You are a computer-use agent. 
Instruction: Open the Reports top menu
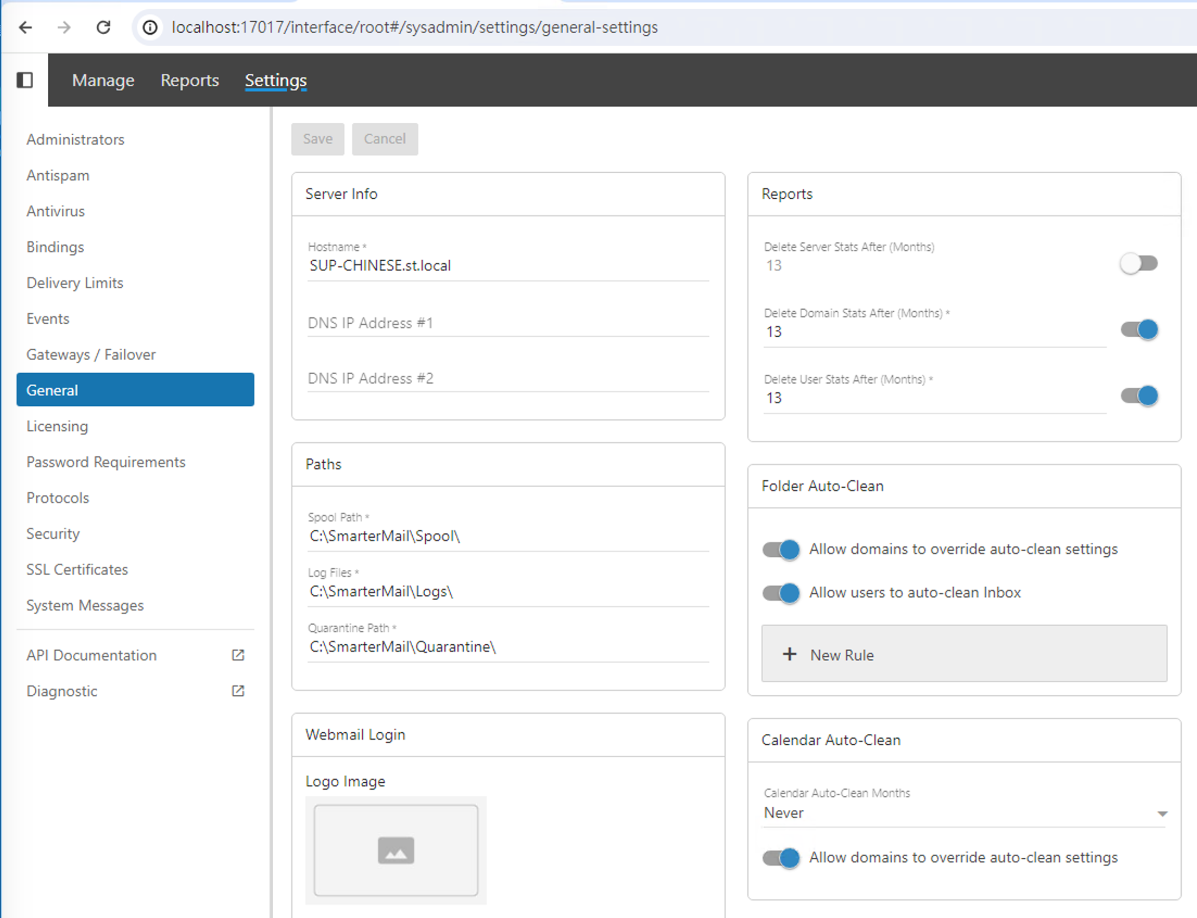[x=190, y=80]
